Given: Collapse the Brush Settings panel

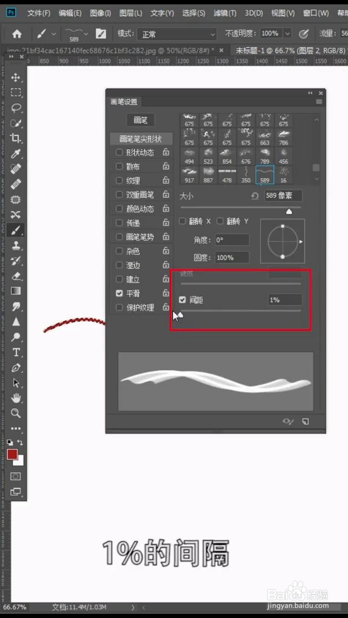Looking at the screenshot, I should point(310,93).
